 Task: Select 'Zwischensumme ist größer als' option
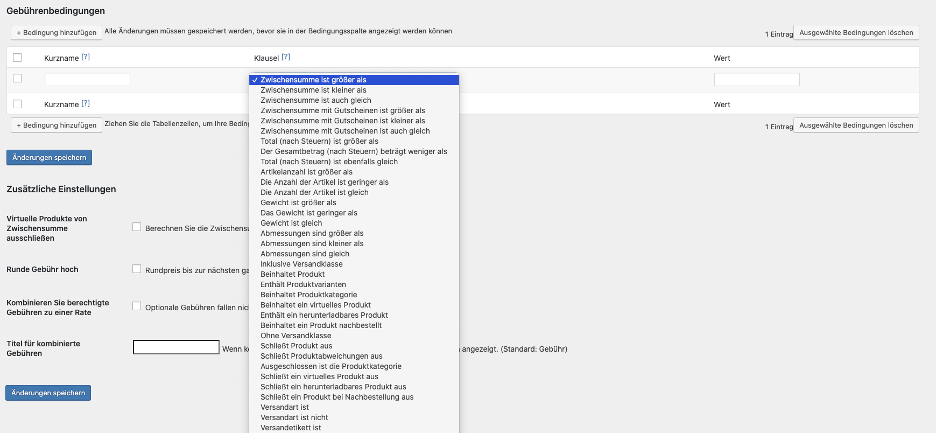354,80
